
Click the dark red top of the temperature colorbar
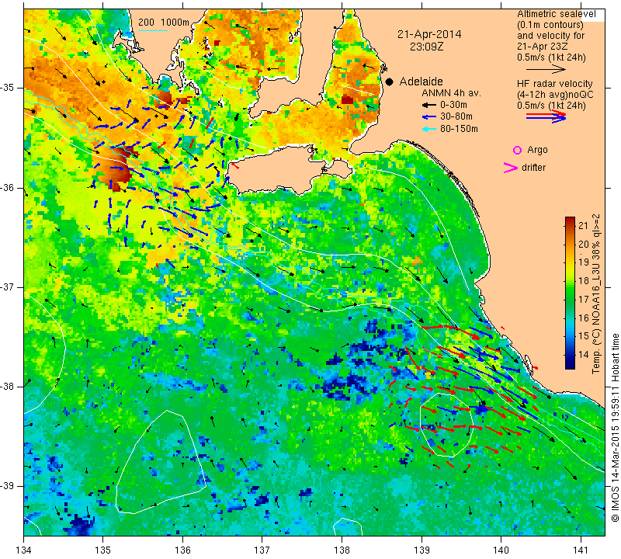point(570,220)
